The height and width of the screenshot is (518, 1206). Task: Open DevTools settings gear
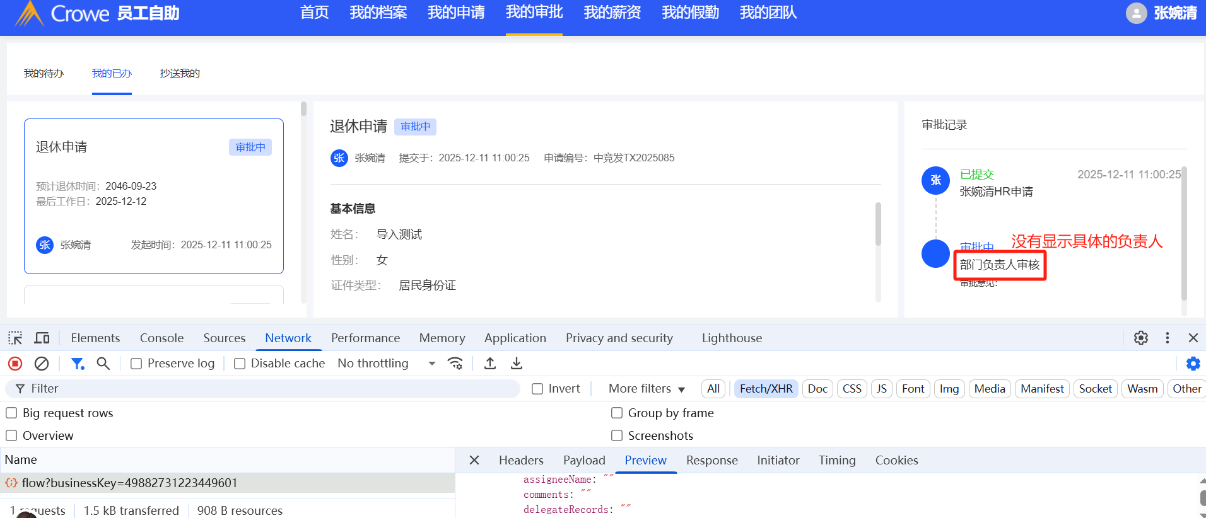click(1140, 338)
